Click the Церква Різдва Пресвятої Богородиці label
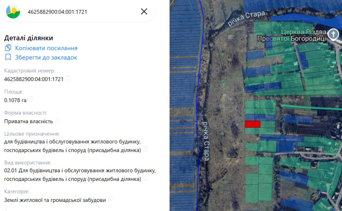This screenshot has height=211, width=342. 292,36
